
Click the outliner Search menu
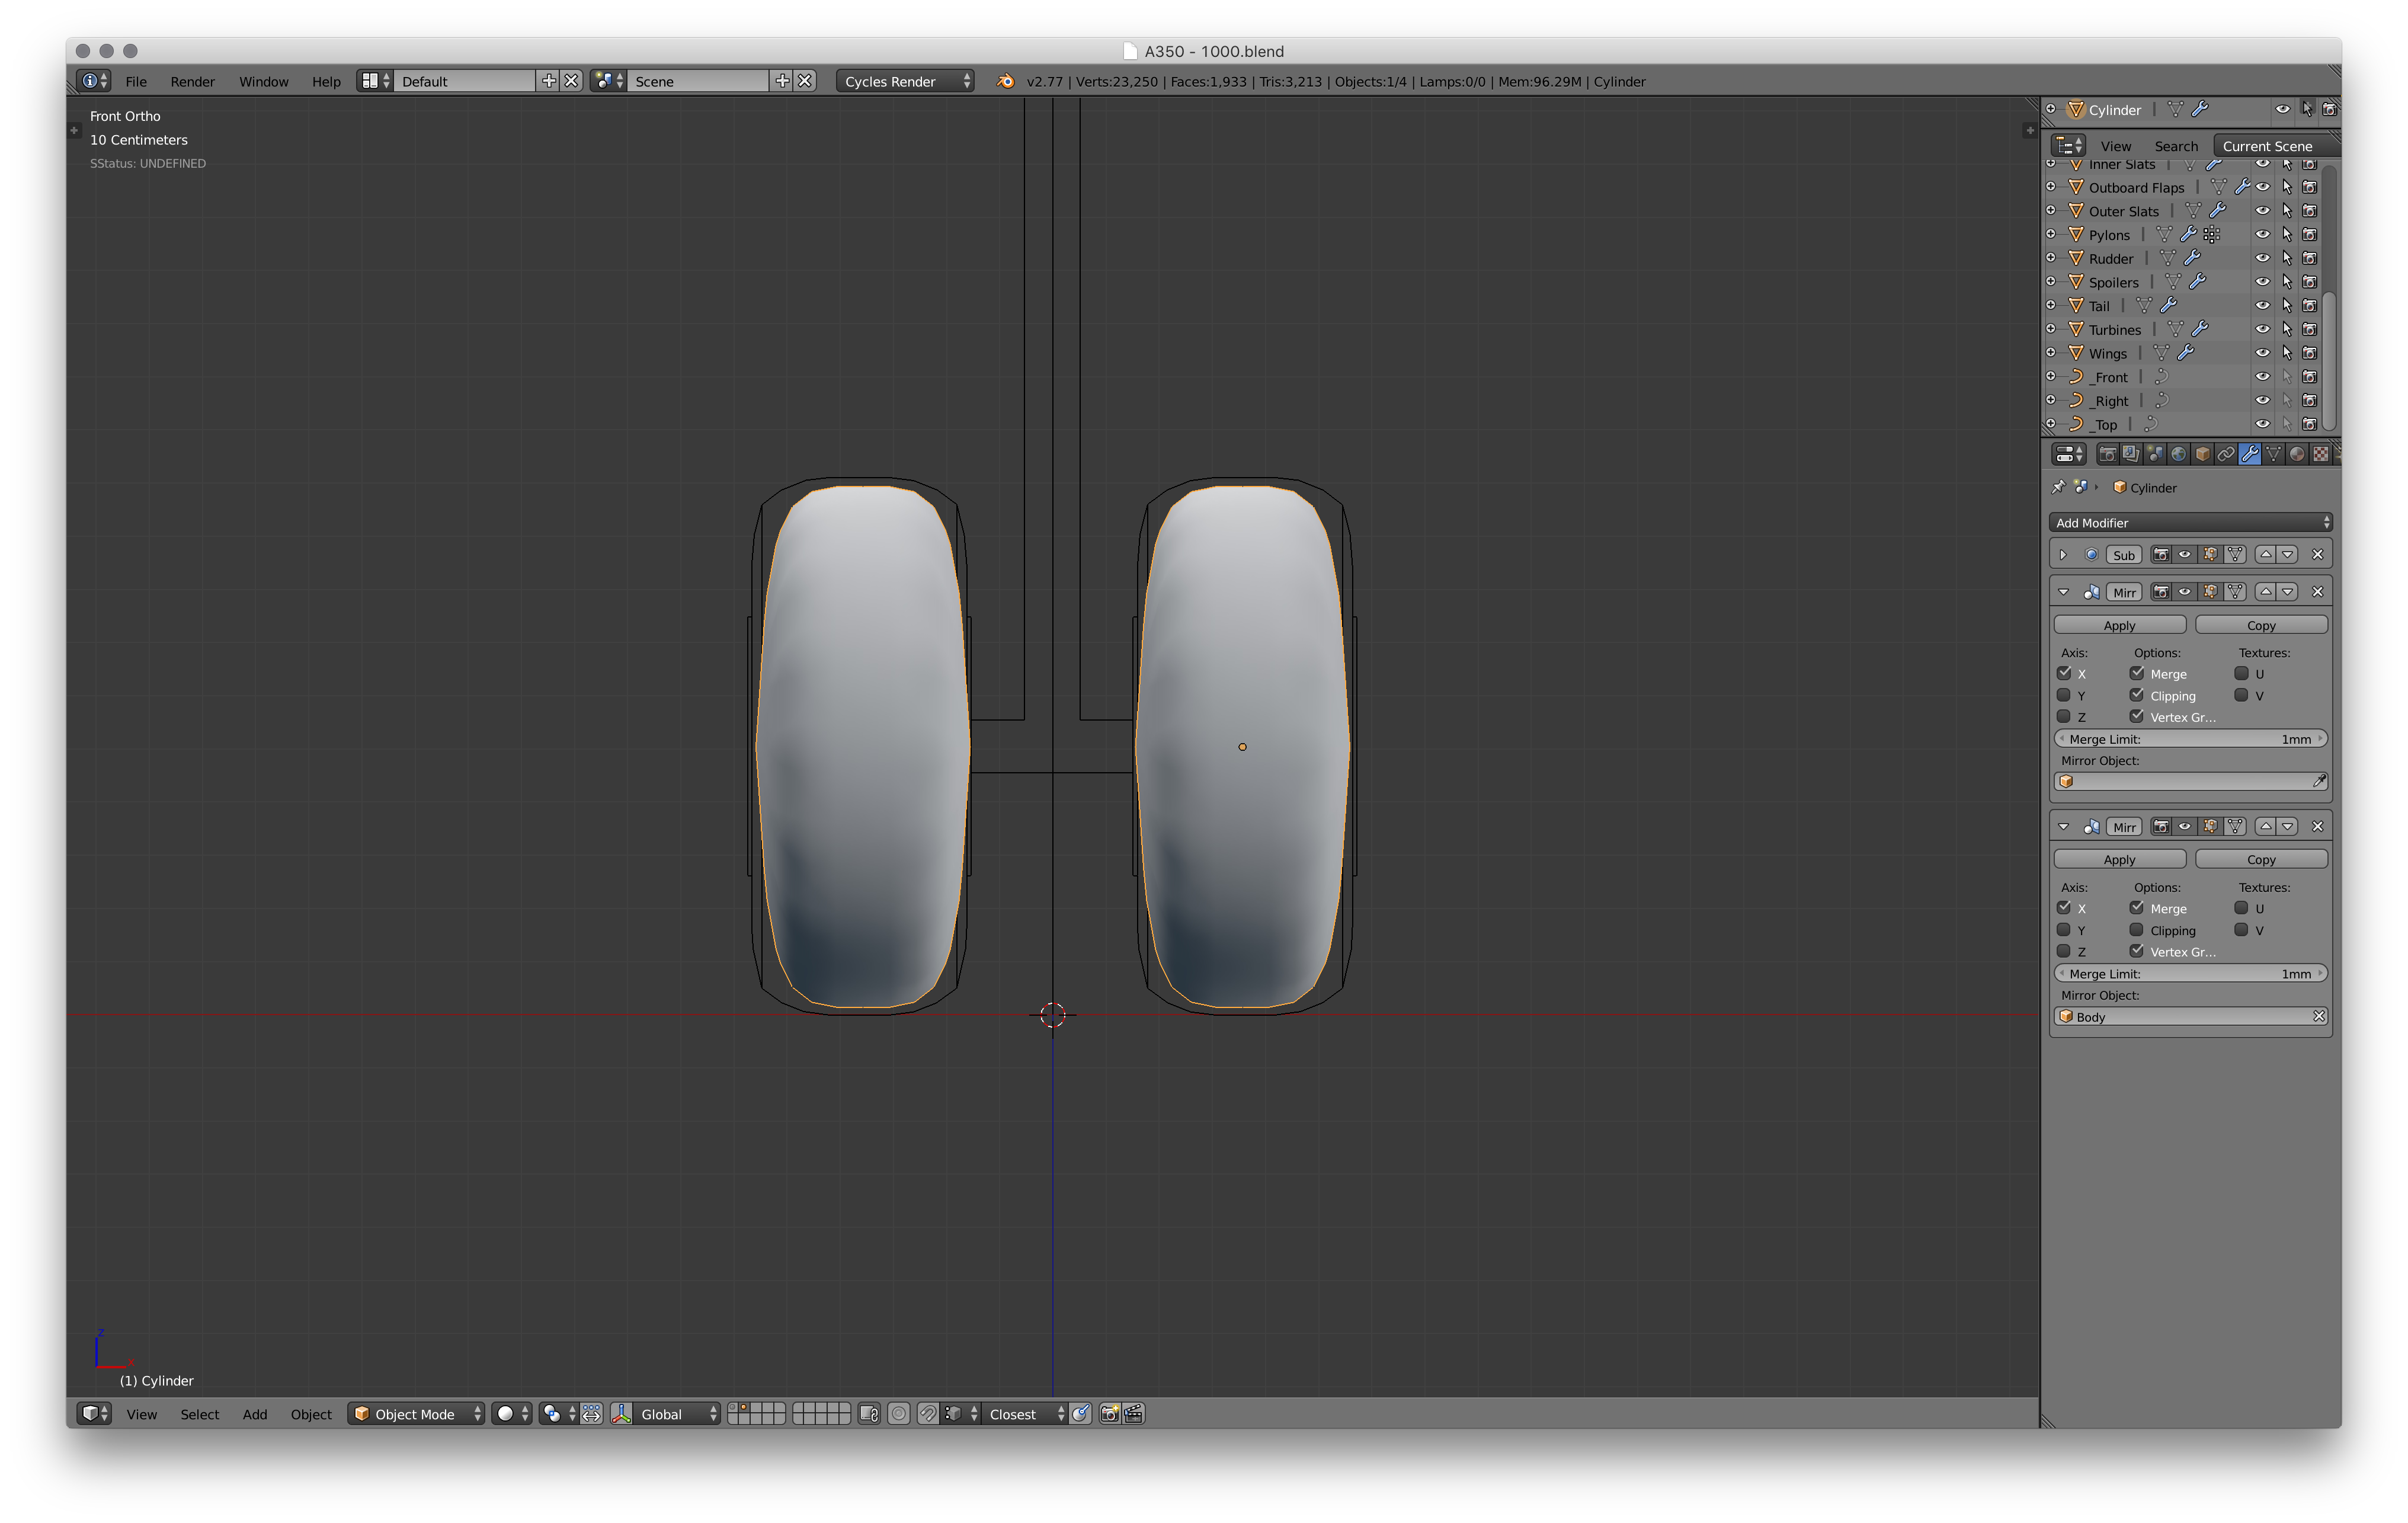click(x=2176, y=146)
